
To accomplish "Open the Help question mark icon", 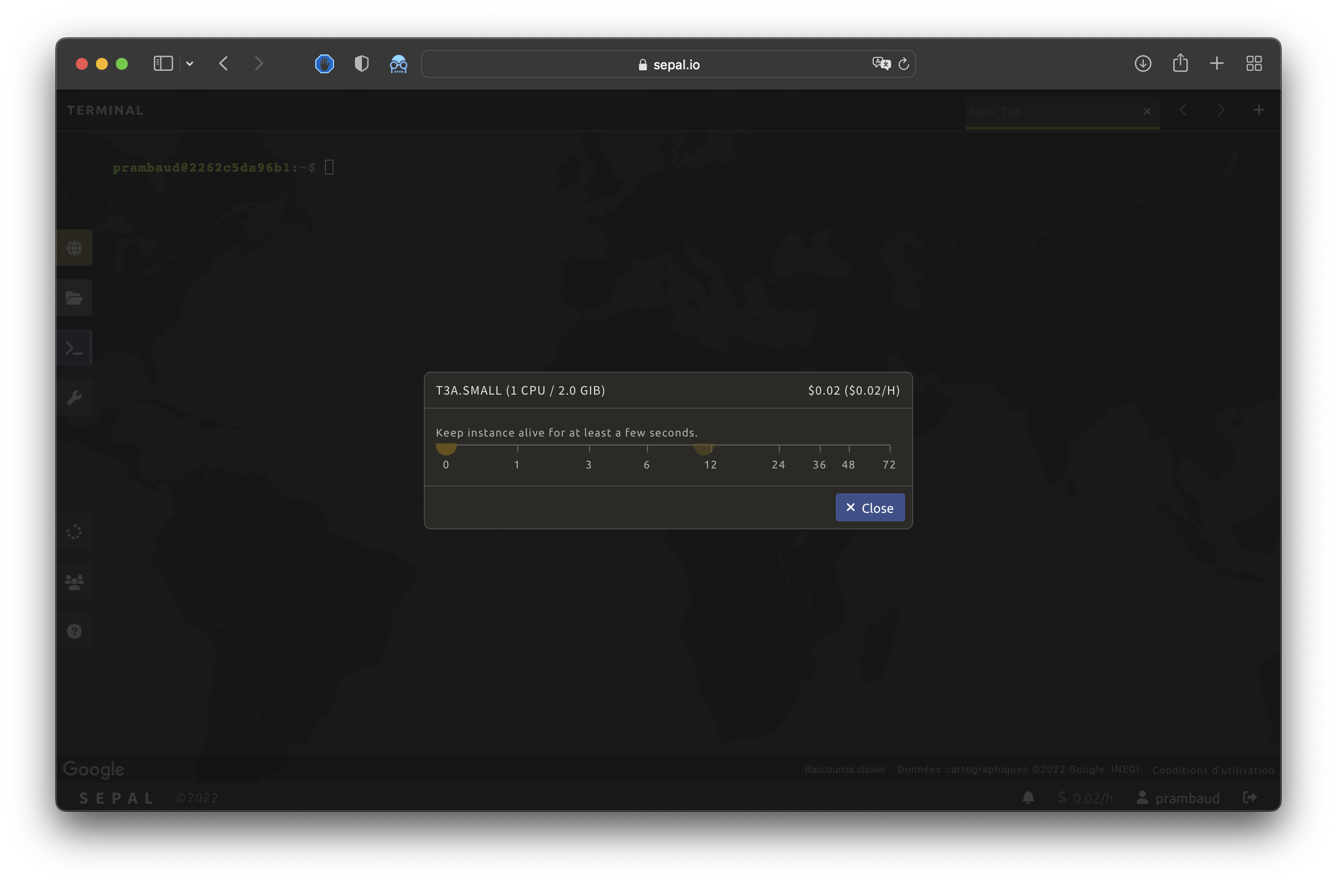I will (74, 631).
